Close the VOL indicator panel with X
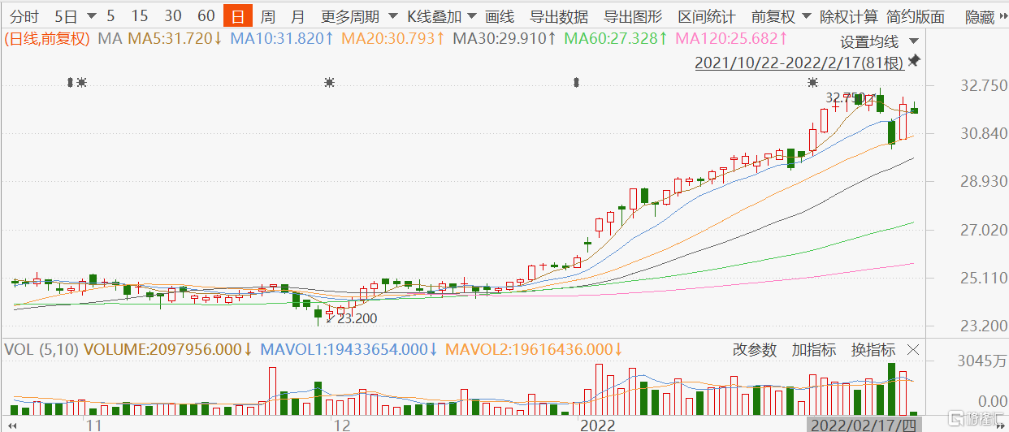This screenshot has width=1009, height=432. click(913, 350)
